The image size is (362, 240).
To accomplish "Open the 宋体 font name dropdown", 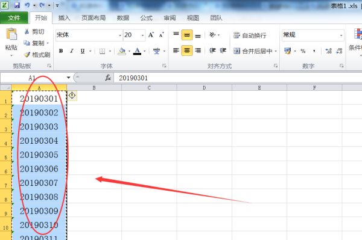I will point(120,35).
